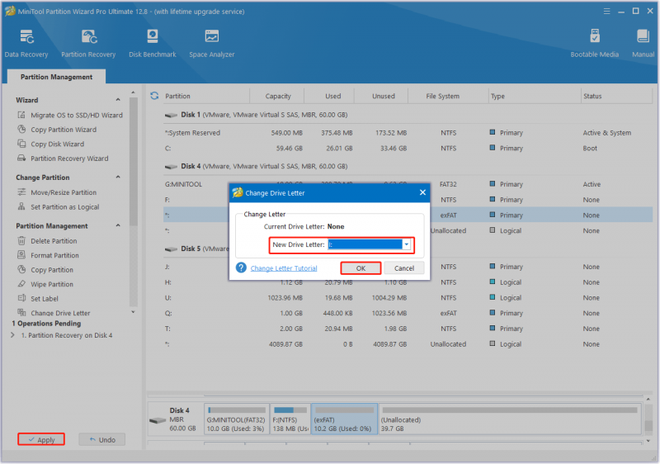The height and width of the screenshot is (464, 660).
Task: Expand the pending Partition Recovery on Disk 4 operation
Action: point(12,335)
